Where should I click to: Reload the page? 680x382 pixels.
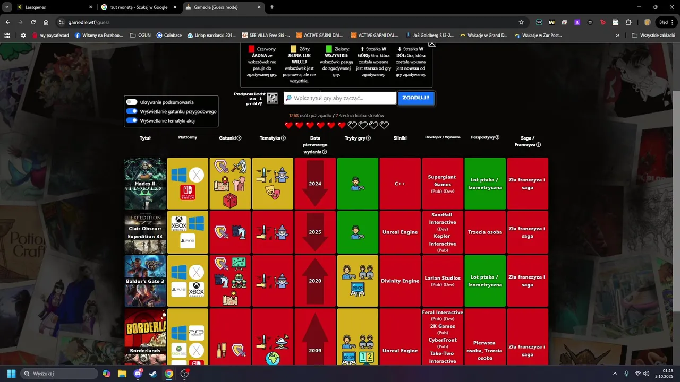[33, 22]
